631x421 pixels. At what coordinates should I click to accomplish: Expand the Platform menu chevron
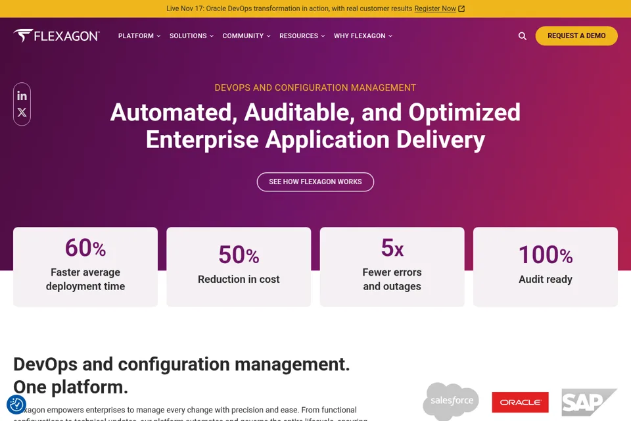[158, 36]
